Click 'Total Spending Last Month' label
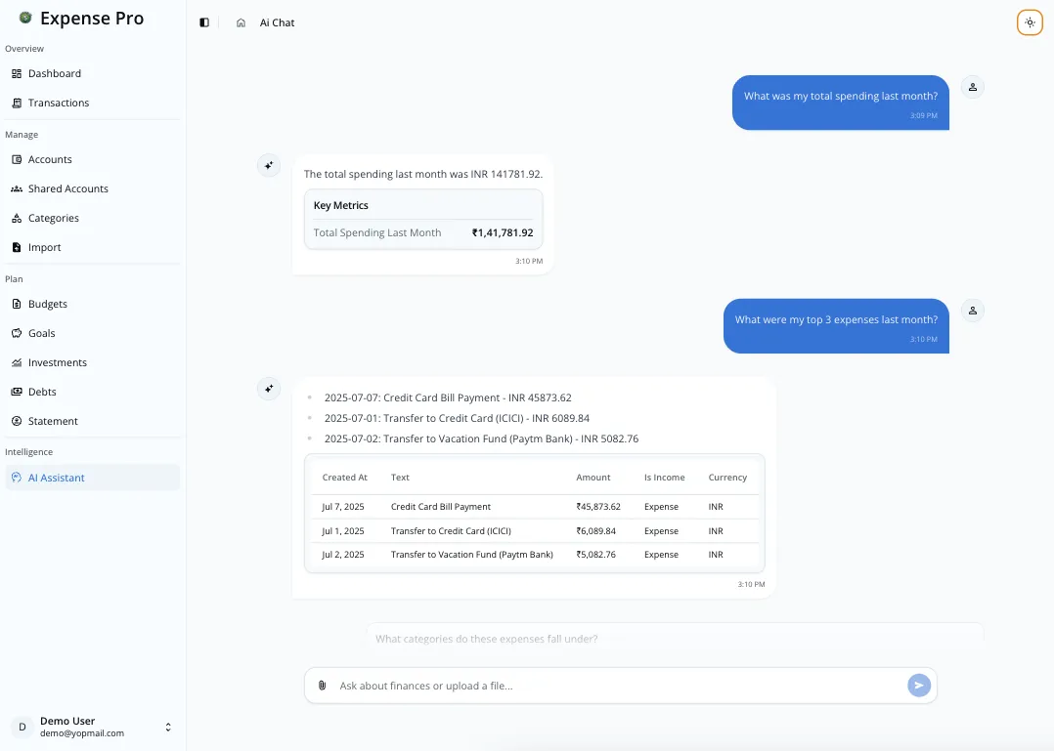 [x=377, y=232]
